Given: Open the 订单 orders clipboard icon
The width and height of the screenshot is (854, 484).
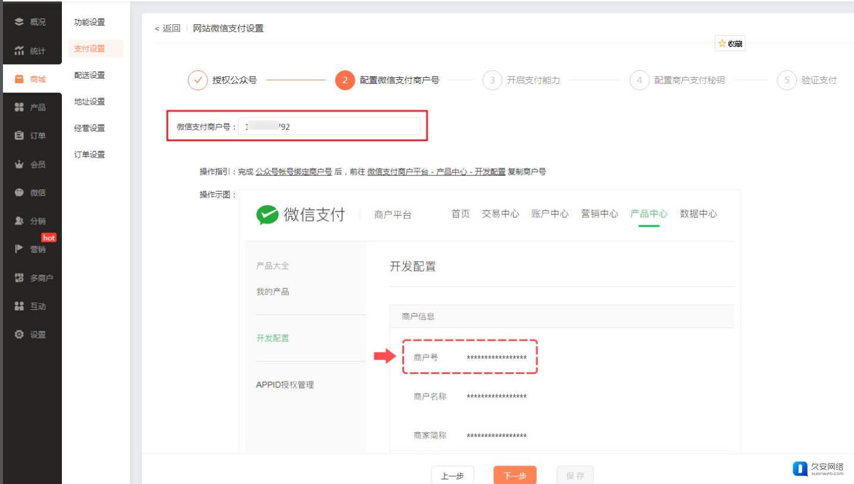Looking at the screenshot, I should pyautogui.click(x=19, y=136).
